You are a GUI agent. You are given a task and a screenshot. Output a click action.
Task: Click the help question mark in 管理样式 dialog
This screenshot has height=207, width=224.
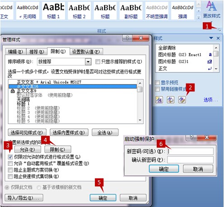click(x=127, y=38)
